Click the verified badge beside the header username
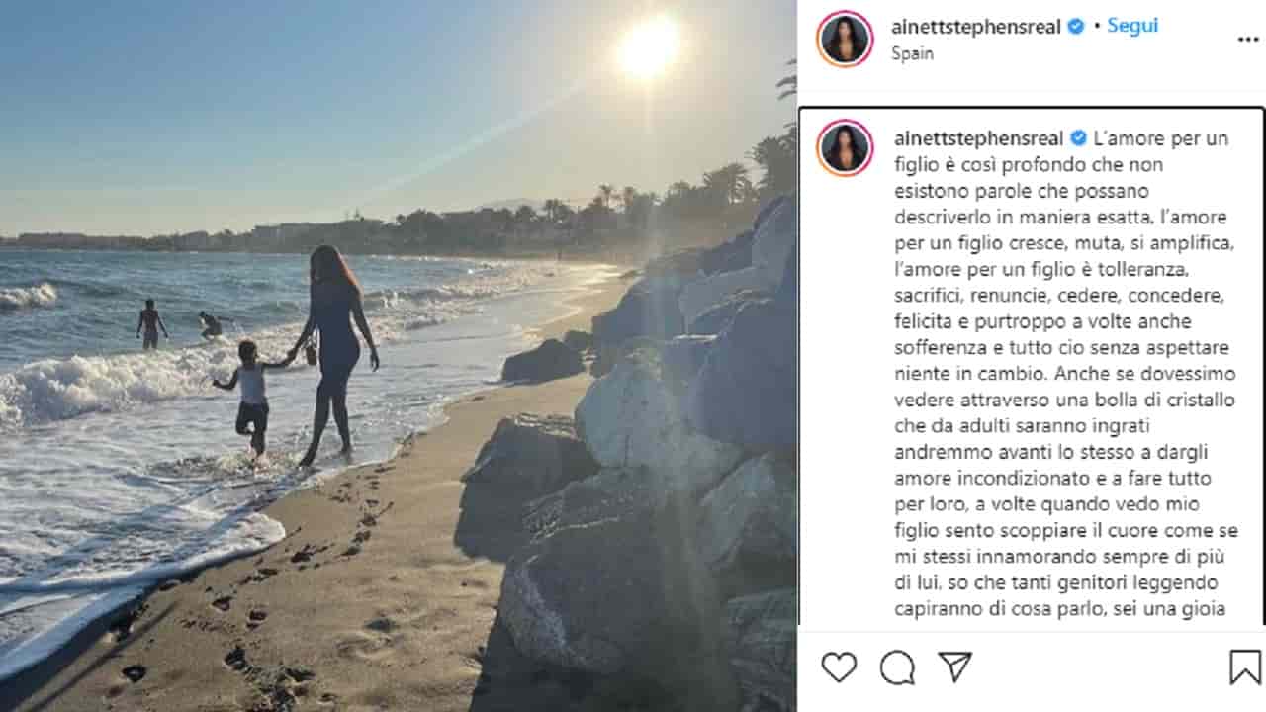 coord(1075,27)
